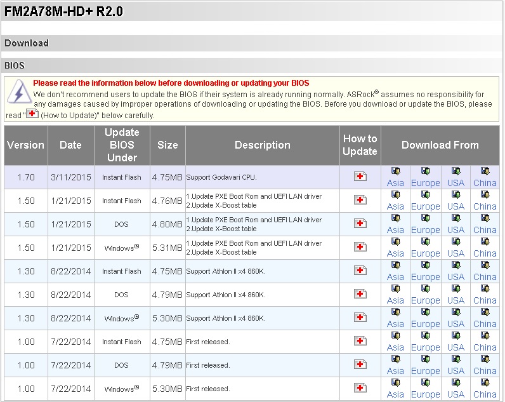Click the Size column header
Image resolution: width=505 pixels, height=402 pixels.
(x=167, y=145)
